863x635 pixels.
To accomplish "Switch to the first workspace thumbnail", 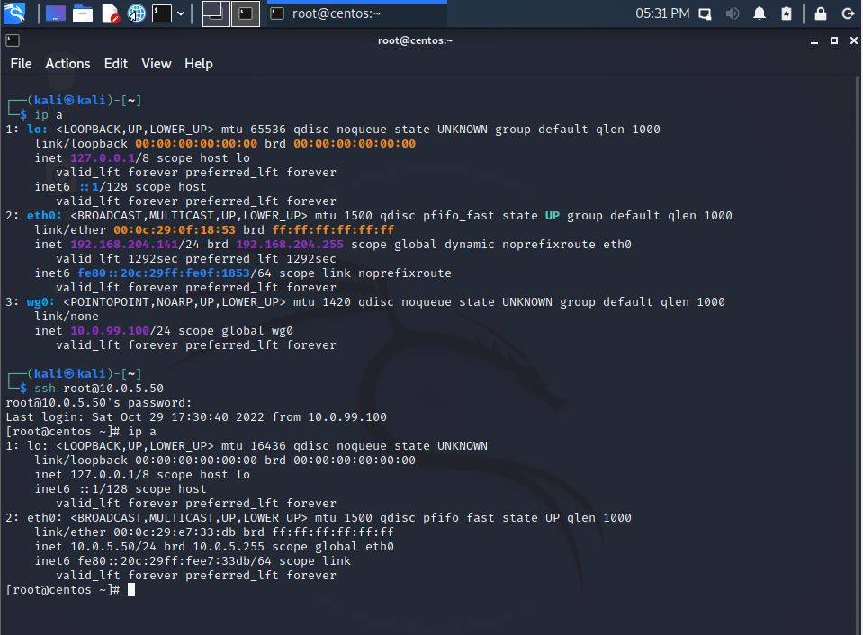I will [216, 13].
